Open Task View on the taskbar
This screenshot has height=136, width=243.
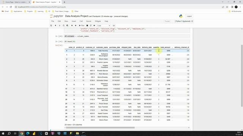[x=15, y=133]
